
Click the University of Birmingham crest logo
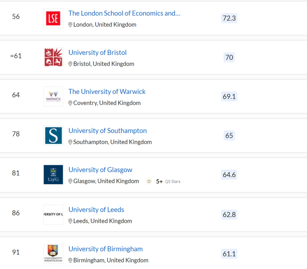click(53, 254)
